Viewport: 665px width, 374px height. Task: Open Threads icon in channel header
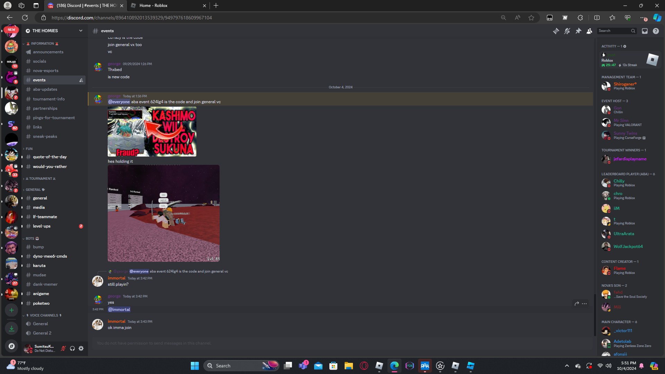click(x=556, y=31)
